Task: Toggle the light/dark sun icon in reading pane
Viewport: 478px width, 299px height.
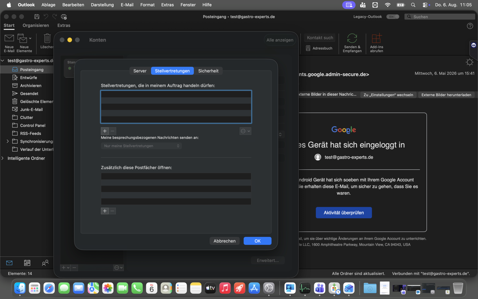Action: [469, 62]
